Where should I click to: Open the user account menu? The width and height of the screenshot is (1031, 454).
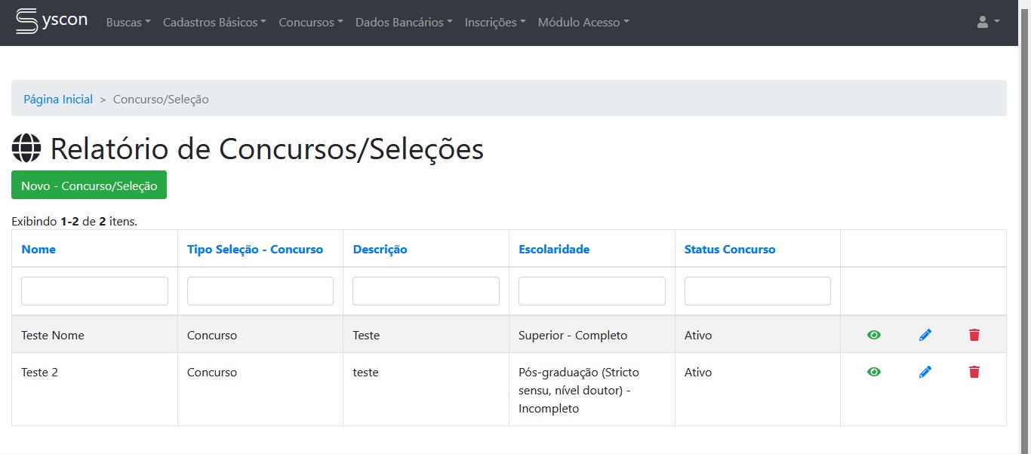[x=987, y=23]
